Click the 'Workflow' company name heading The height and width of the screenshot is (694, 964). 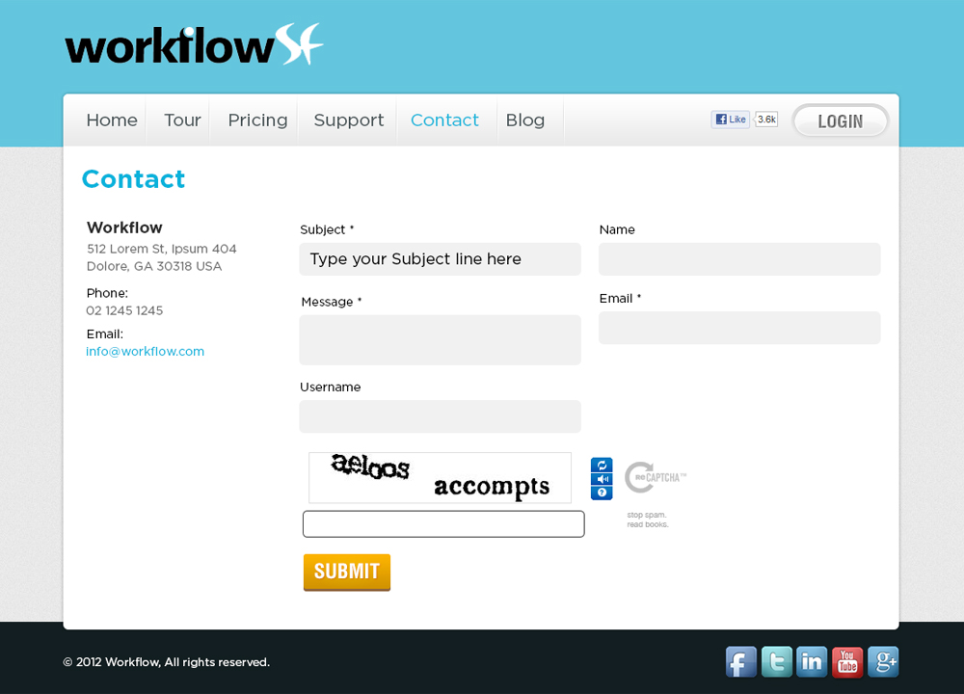click(x=124, y=227)
